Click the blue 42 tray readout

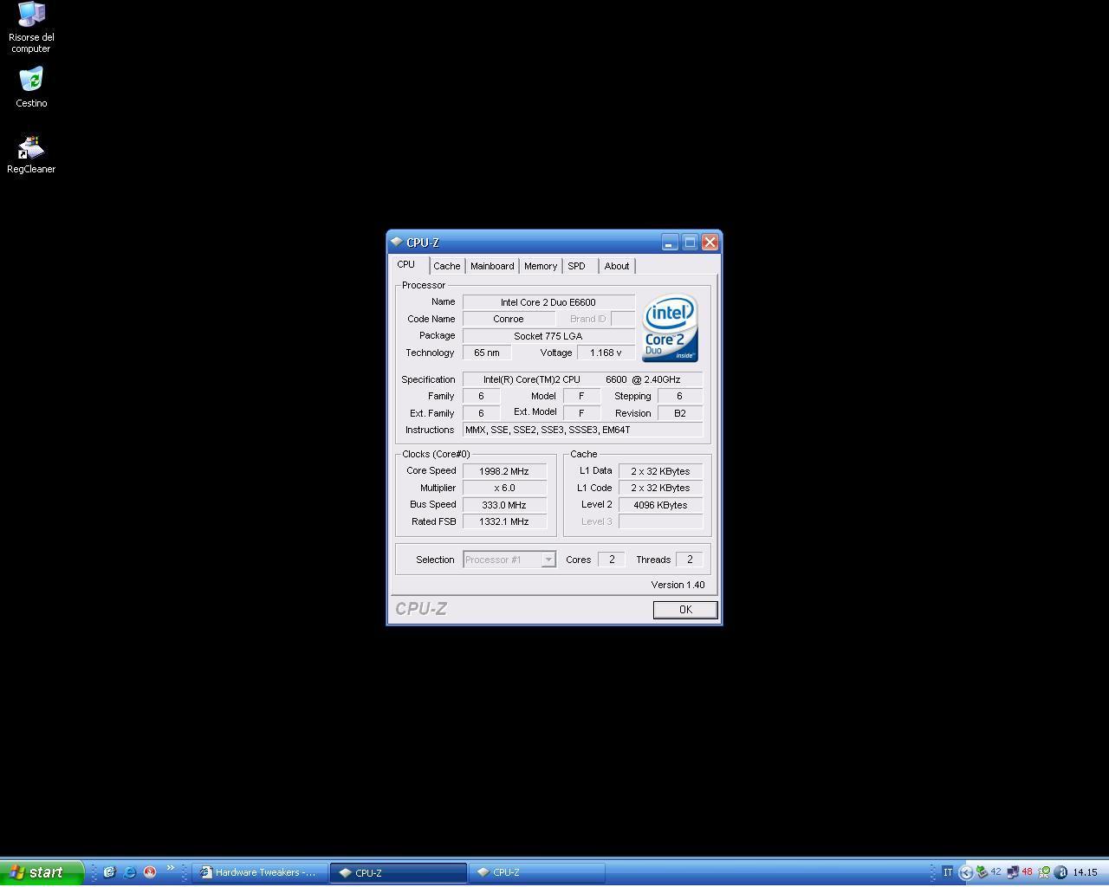996,872
